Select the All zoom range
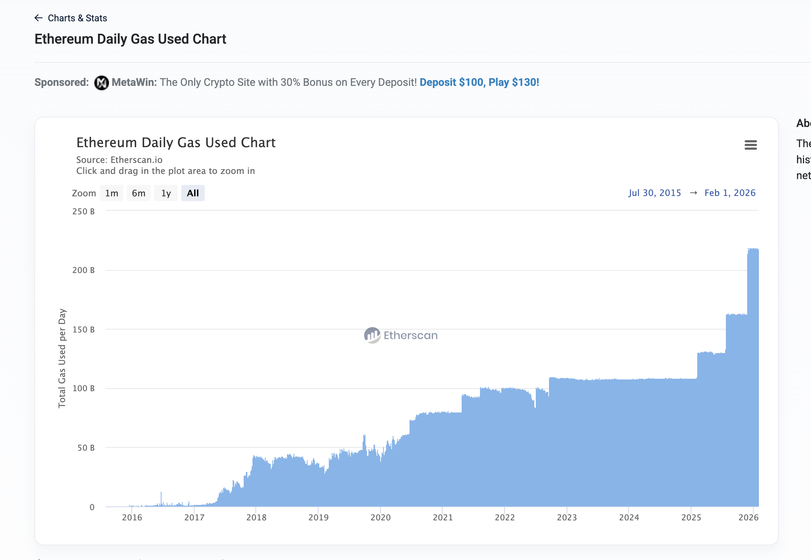811x560 pixels. point(193,193)
